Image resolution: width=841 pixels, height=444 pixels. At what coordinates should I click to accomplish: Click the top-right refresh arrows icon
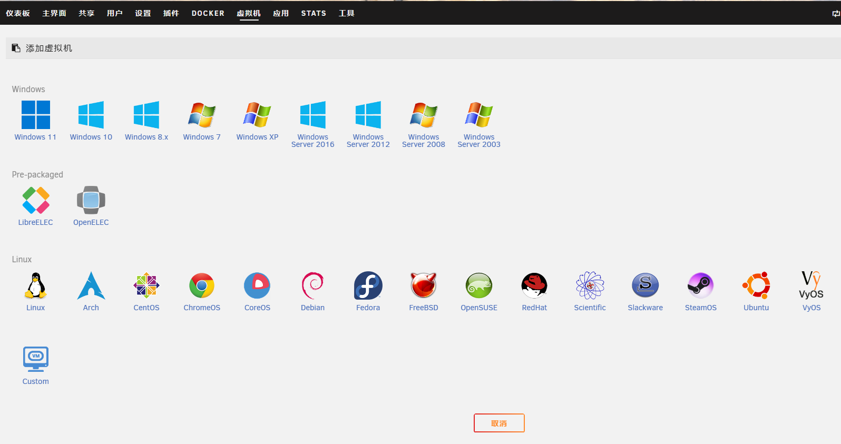point(835,14)
